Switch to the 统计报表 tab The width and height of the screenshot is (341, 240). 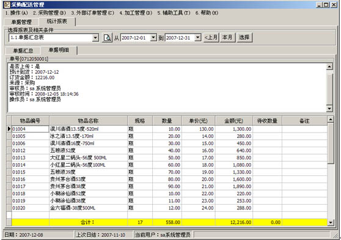57,21
